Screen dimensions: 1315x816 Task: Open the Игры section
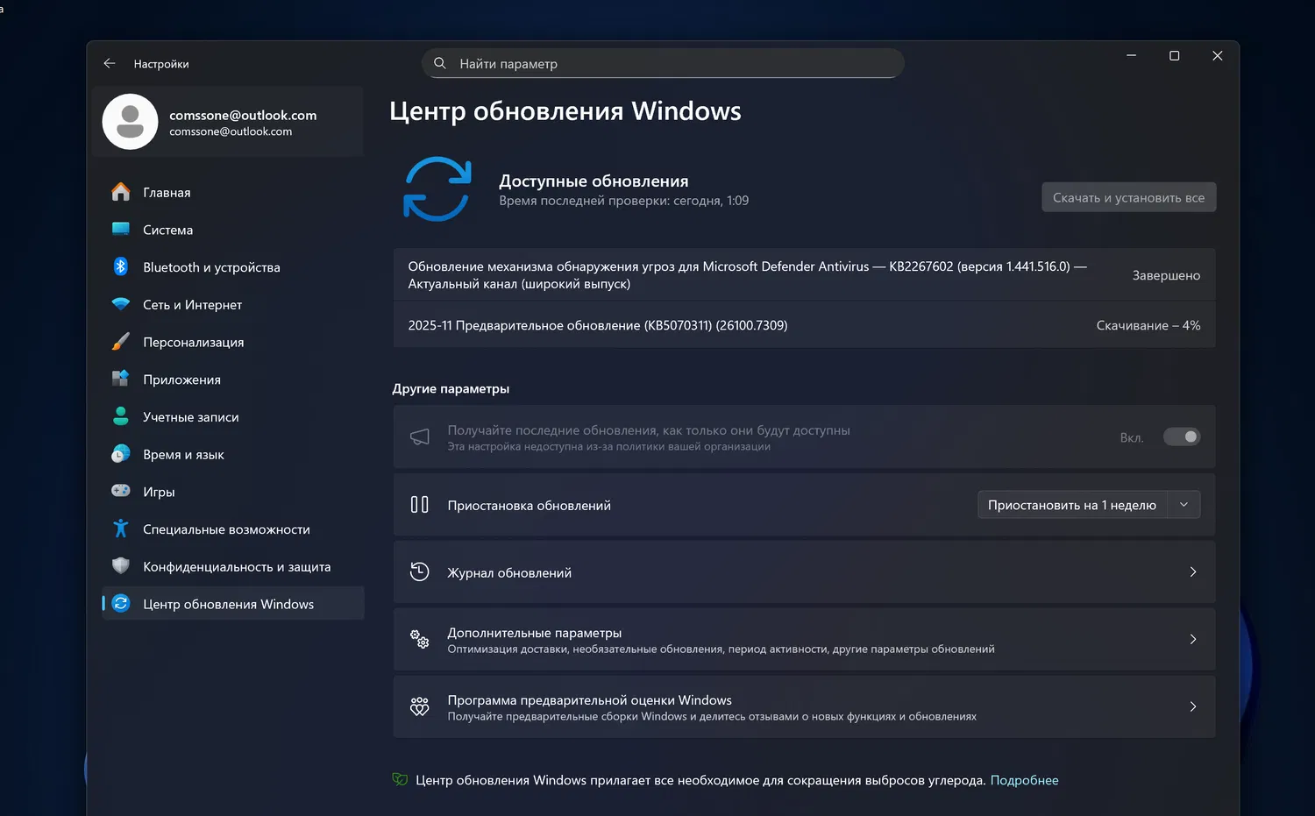[x=232, y=492]
